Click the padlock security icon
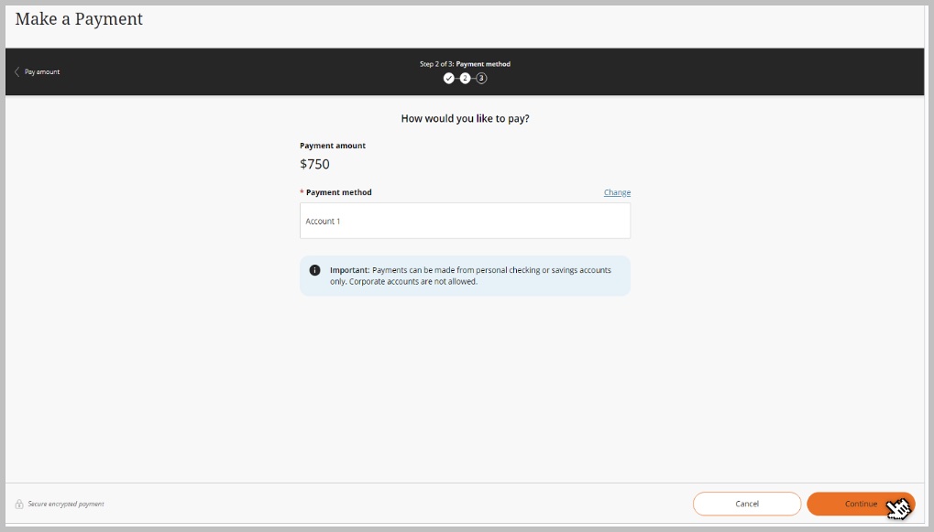The height and width of the screenshot is (532, 934). [19, 504]
